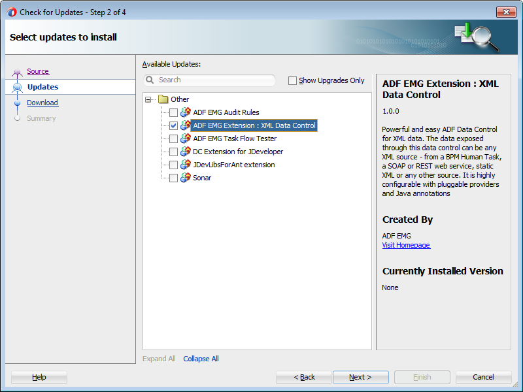The width and height of the screenshot is (523, 392).
Task: Click the ADF EMG Audit Rules extension icon
Action: [x=186, y=112]
